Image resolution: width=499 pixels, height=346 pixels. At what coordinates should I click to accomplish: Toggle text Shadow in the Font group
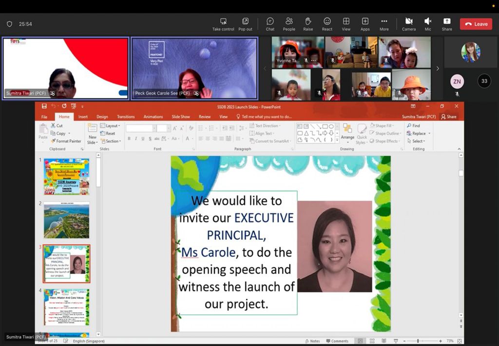[x=150, y=138]
